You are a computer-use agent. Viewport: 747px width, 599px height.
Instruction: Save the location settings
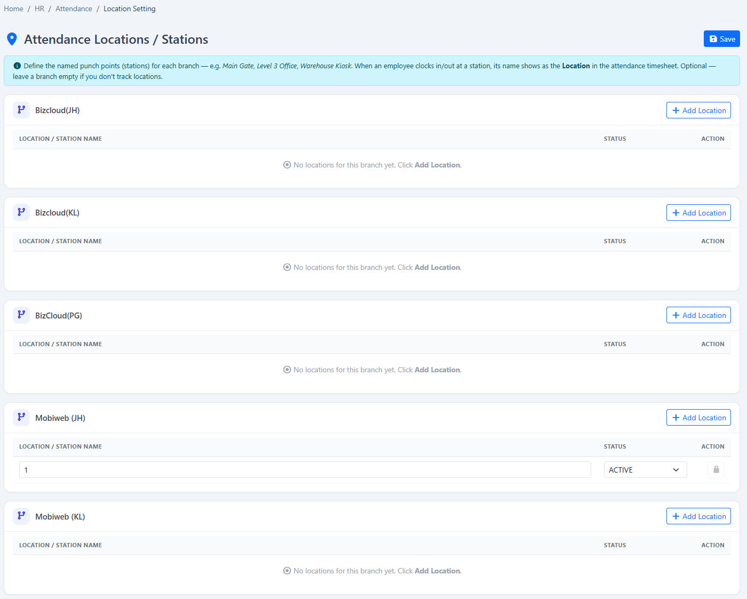721,39
